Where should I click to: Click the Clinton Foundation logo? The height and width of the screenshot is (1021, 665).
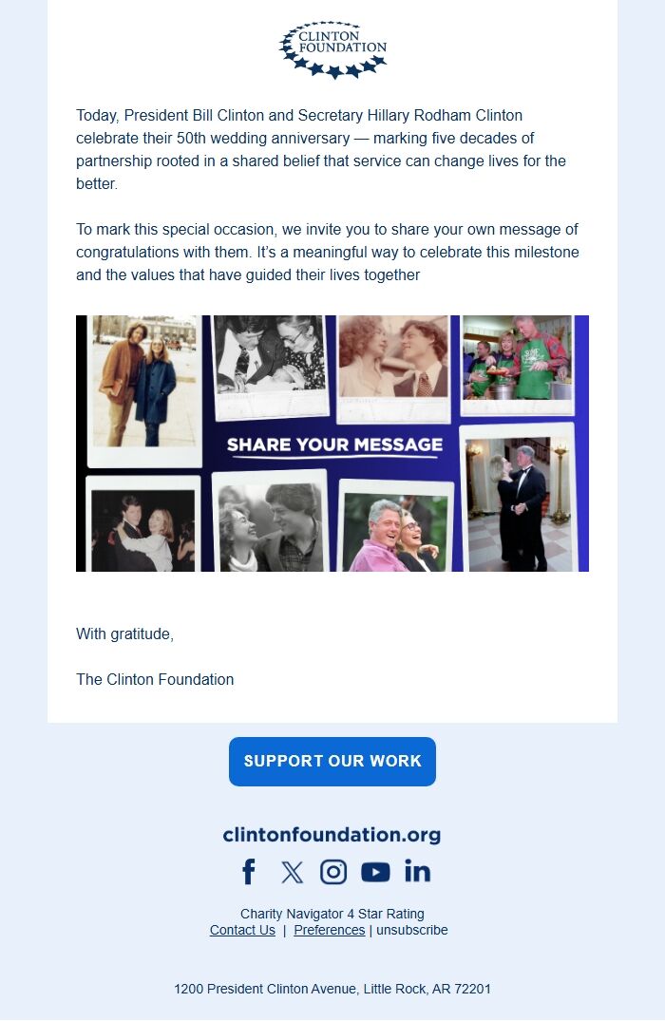click(332, 50)
